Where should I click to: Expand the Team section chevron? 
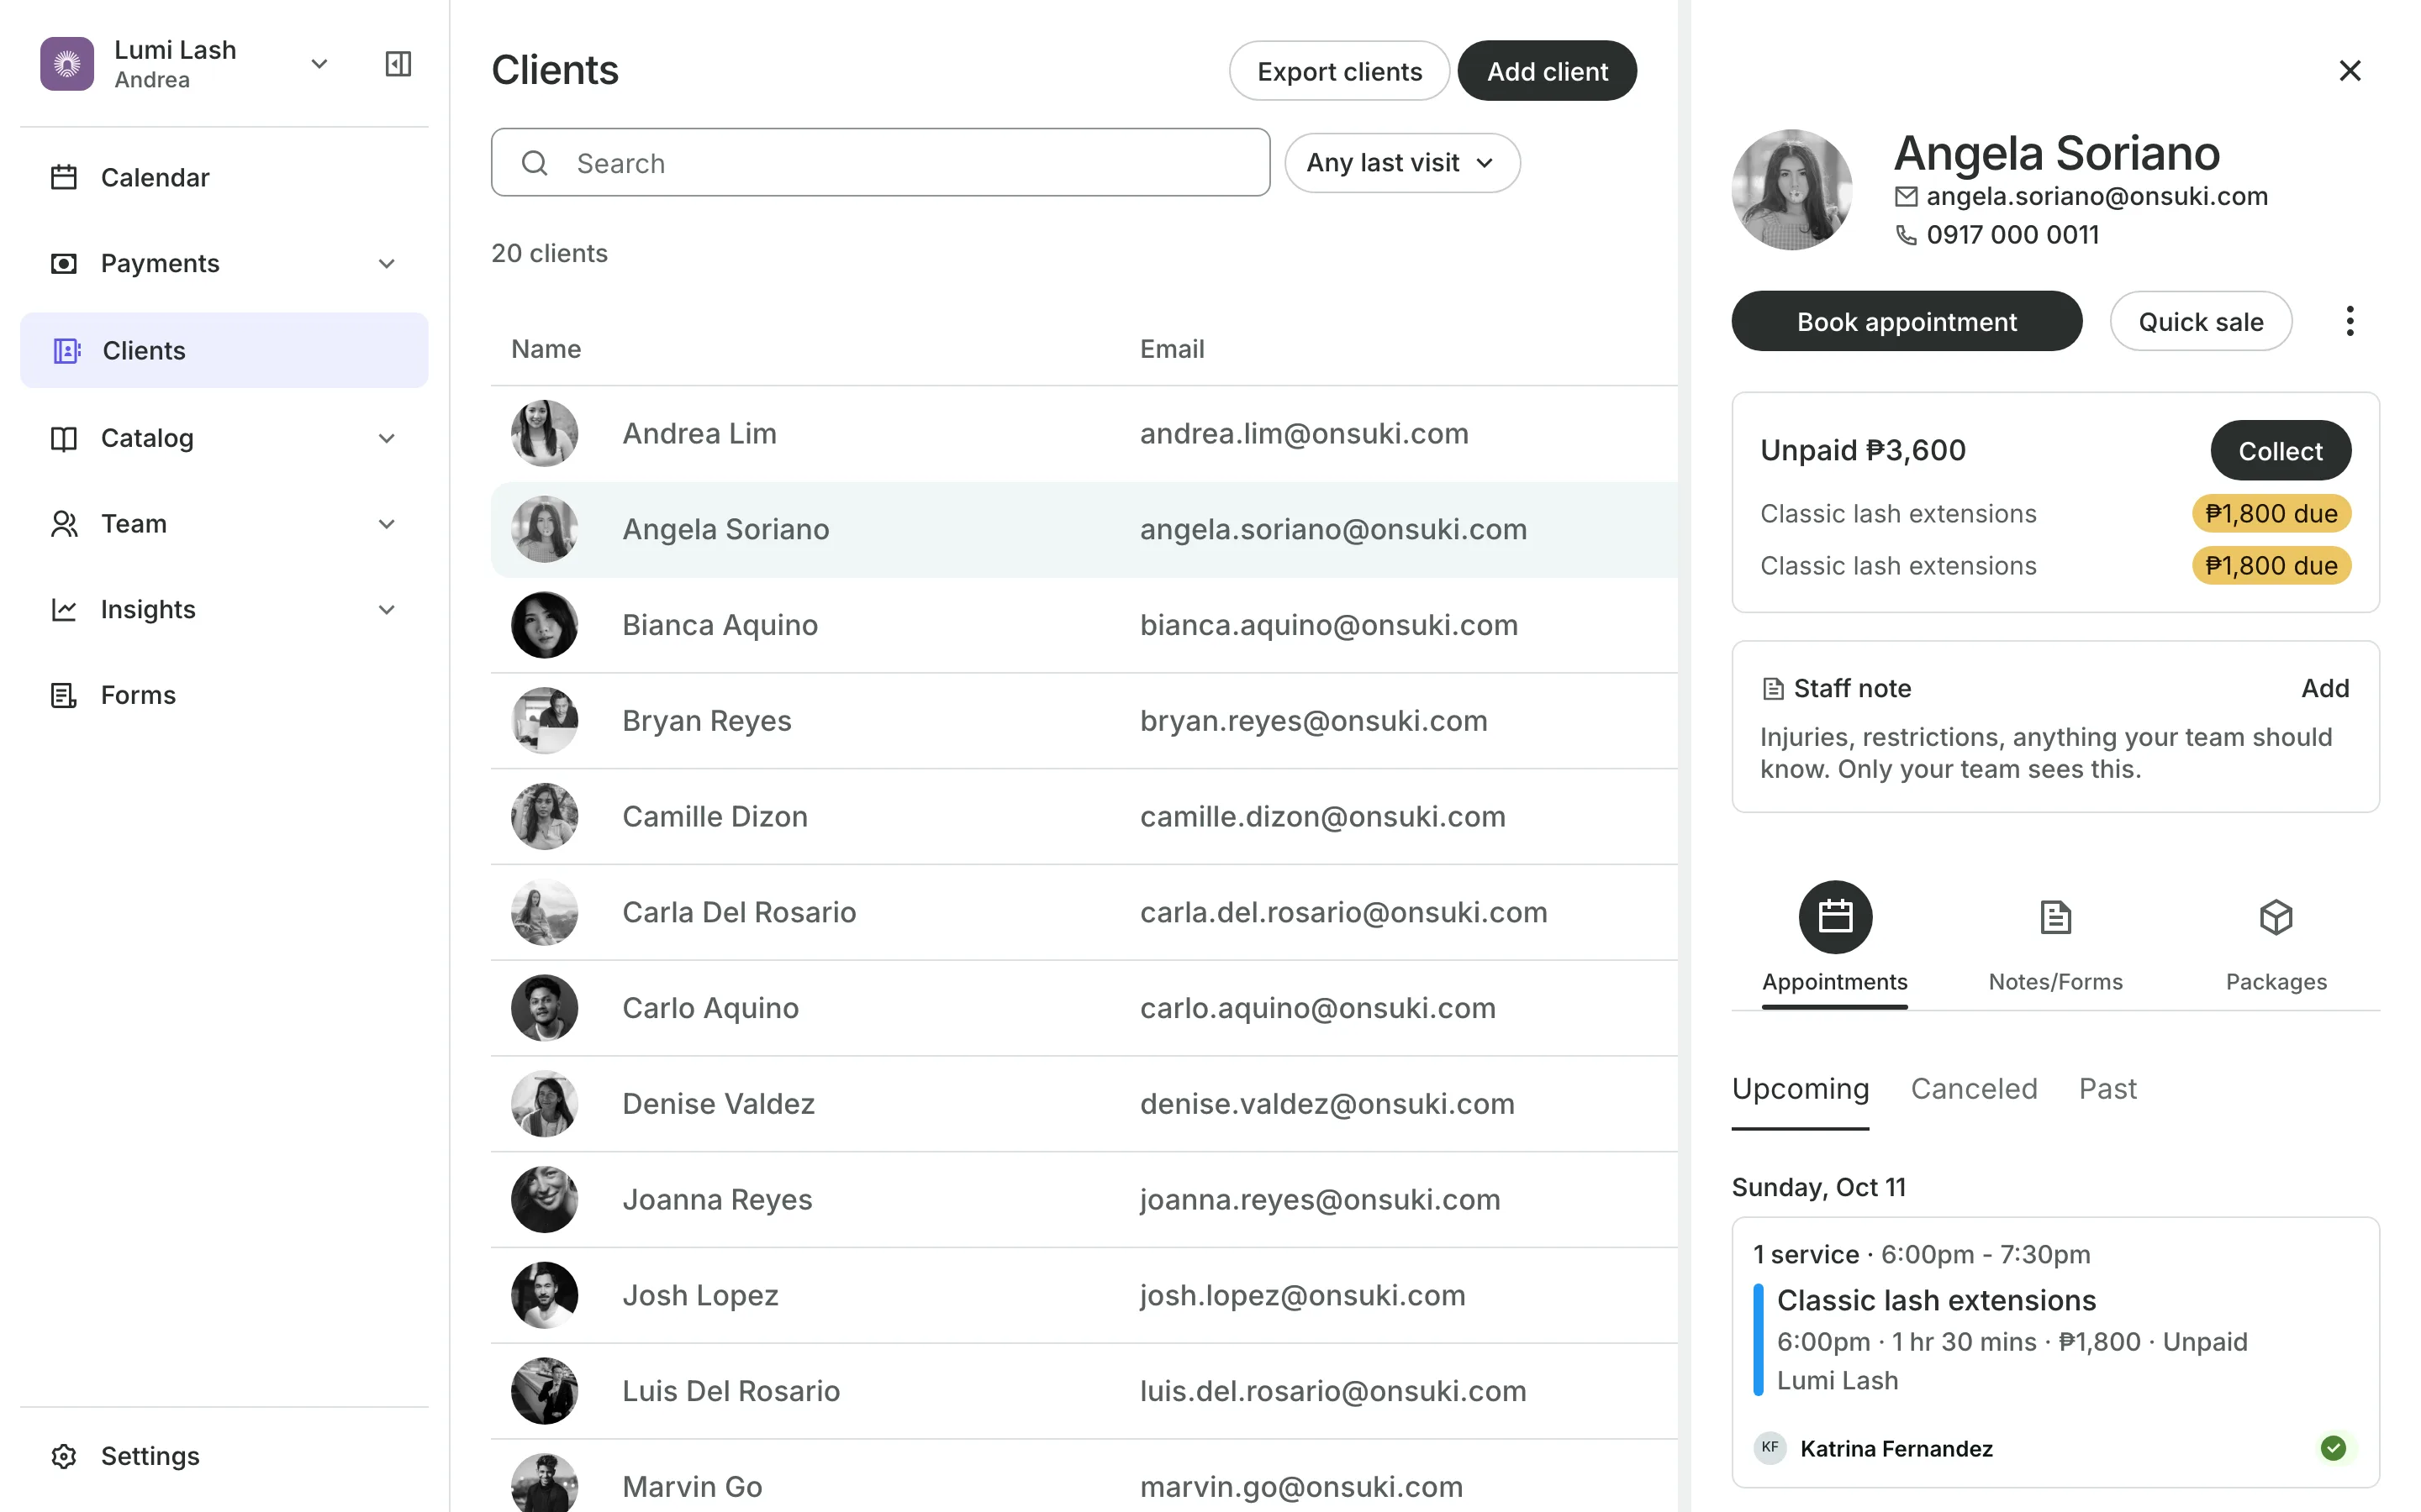pyautogui.click(x=388, y=524)
